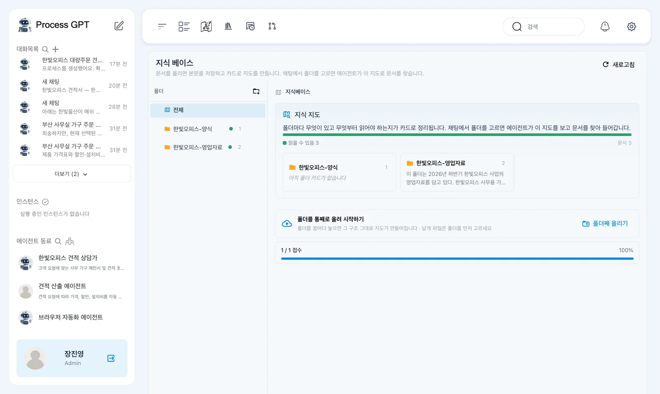The height and width of the screenshot is (394, 660).
Task: Click the 1/1 접수 progress bar
Action: coord(457,258)
